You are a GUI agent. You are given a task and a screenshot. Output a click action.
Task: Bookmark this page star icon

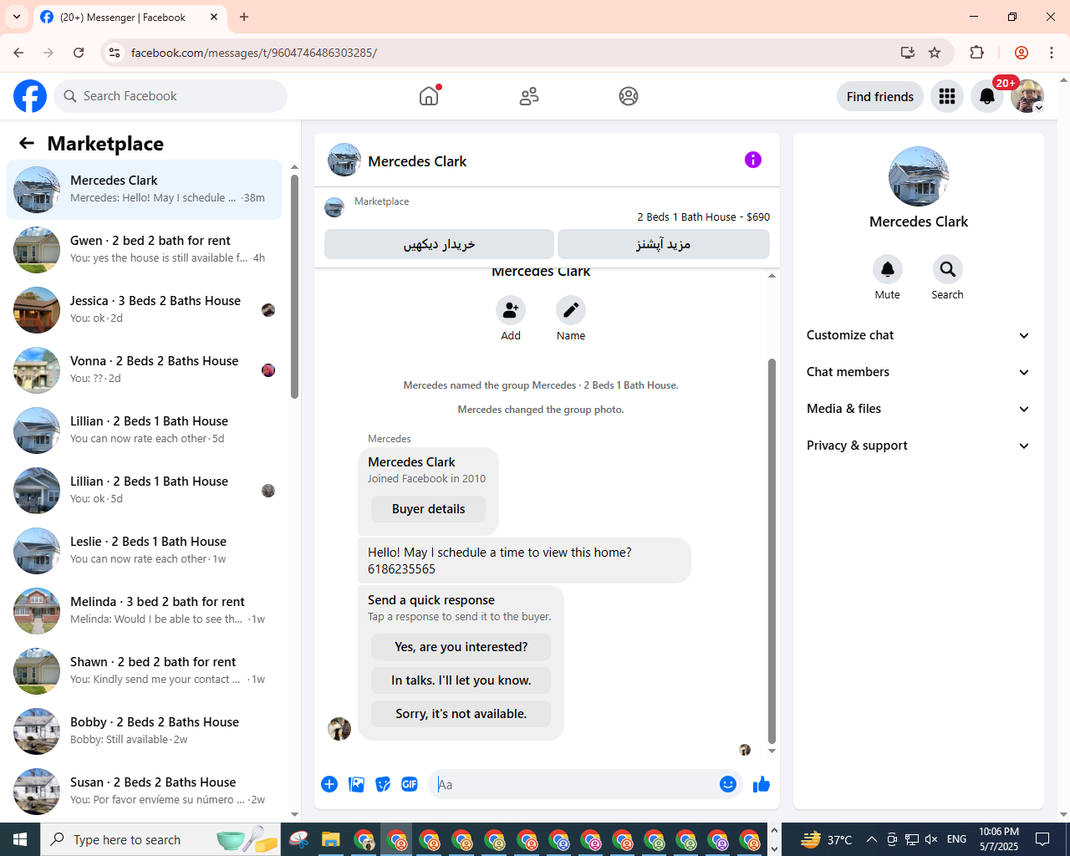935,53
